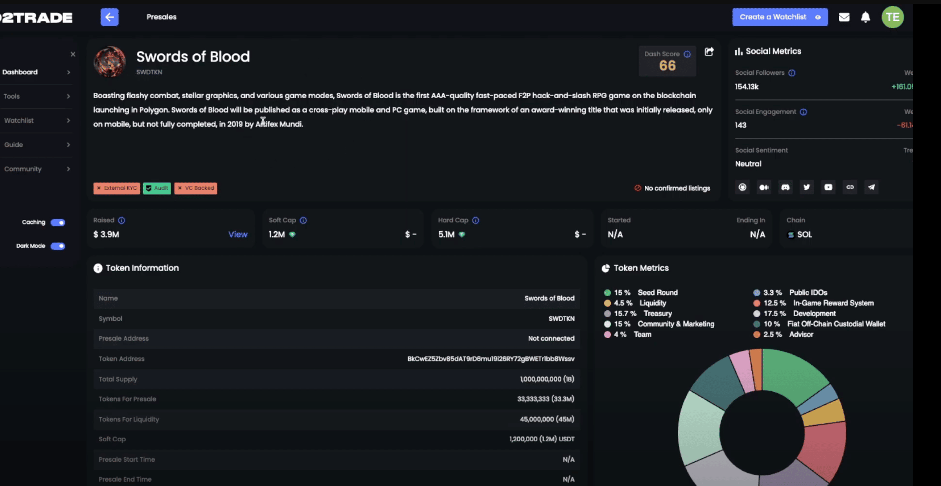
Task: Expand the Dashboard sidebar menu
Action: pyautogui.click(x=36, y=72)
